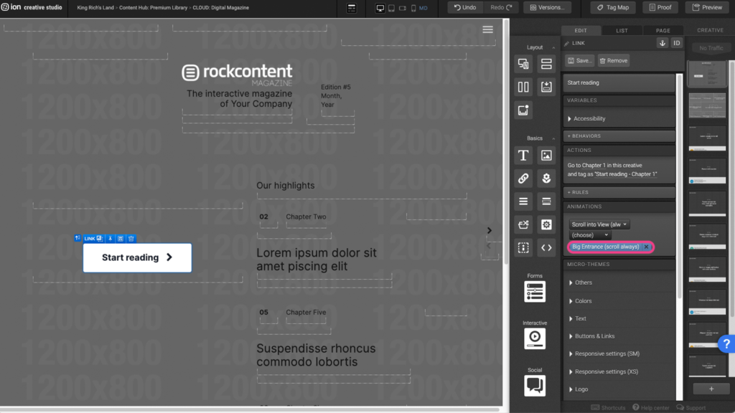Select the Image tool in Basics
Screen dimensions: 735x413
546,156
